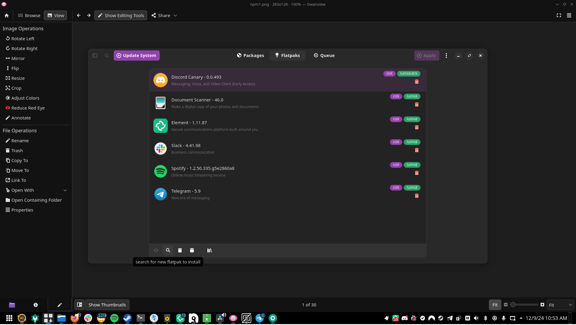Open the Annotate tool
The height and width of the screenshot is (325, 576).
tap(18, 118)
